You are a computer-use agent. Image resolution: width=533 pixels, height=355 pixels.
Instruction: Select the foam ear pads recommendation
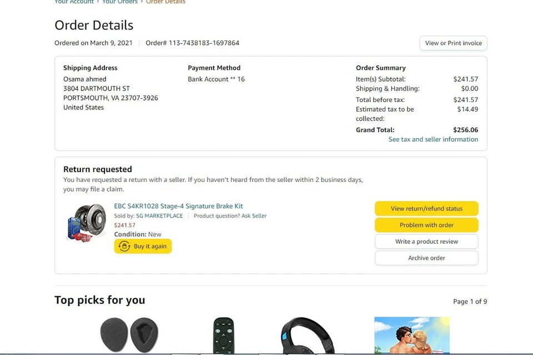(x=129, y=334)
